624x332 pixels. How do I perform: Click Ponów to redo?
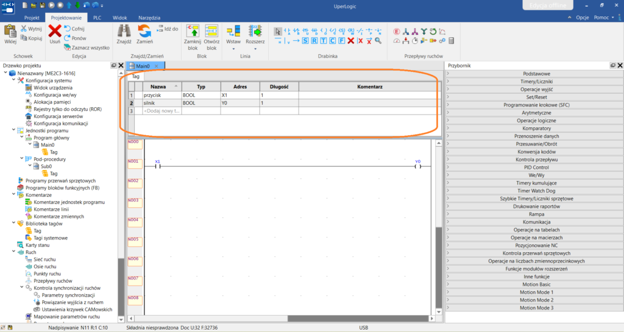(75, 38)
